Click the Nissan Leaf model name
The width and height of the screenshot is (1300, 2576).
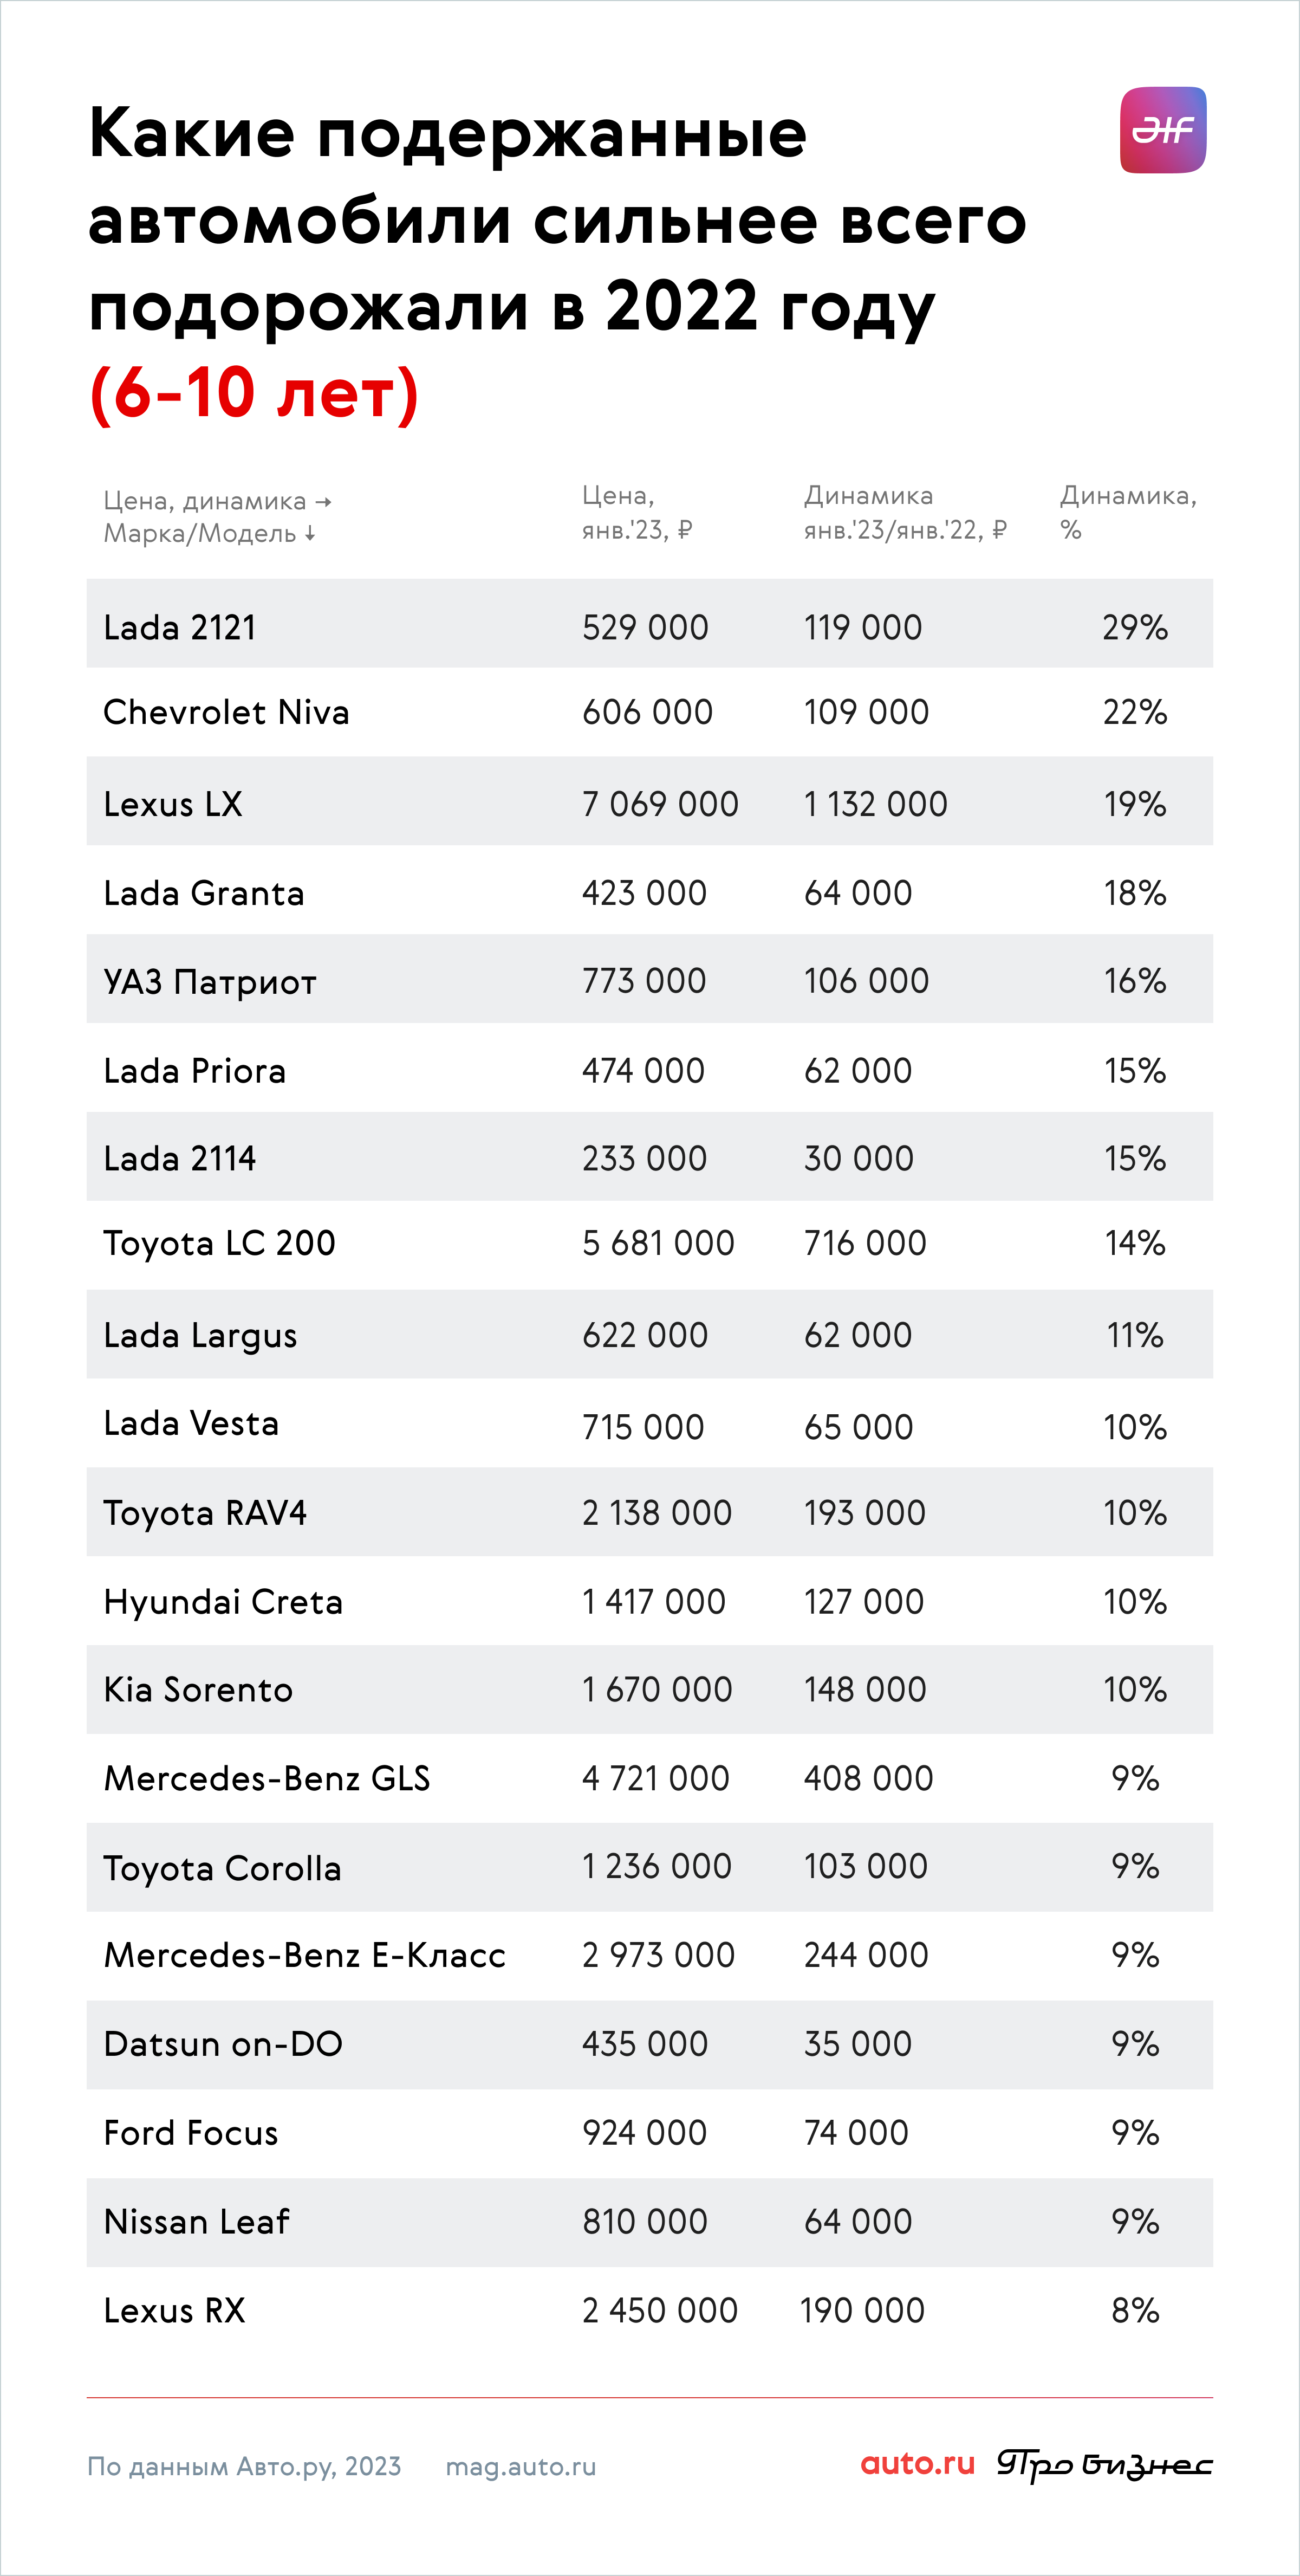(x=197, y=2222)
